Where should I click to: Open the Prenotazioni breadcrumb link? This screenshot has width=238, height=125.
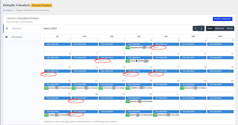8,10
